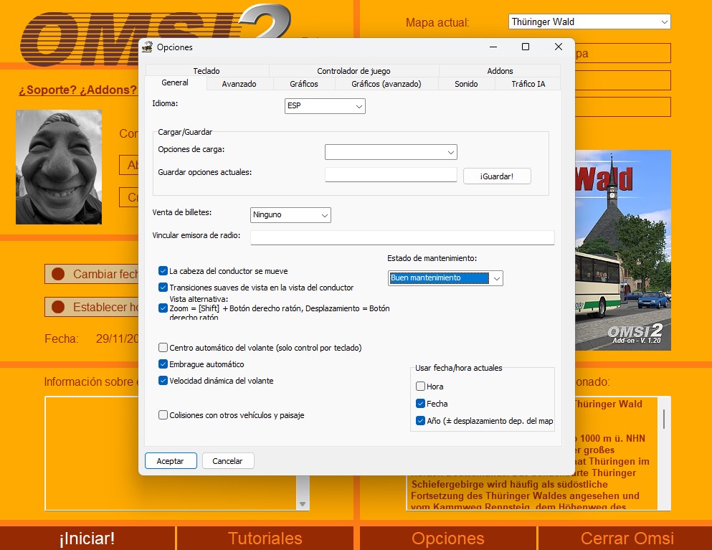Click the red circle beside Establecer hora
This screenshot has width=712, height=550.
coord(58,307)
